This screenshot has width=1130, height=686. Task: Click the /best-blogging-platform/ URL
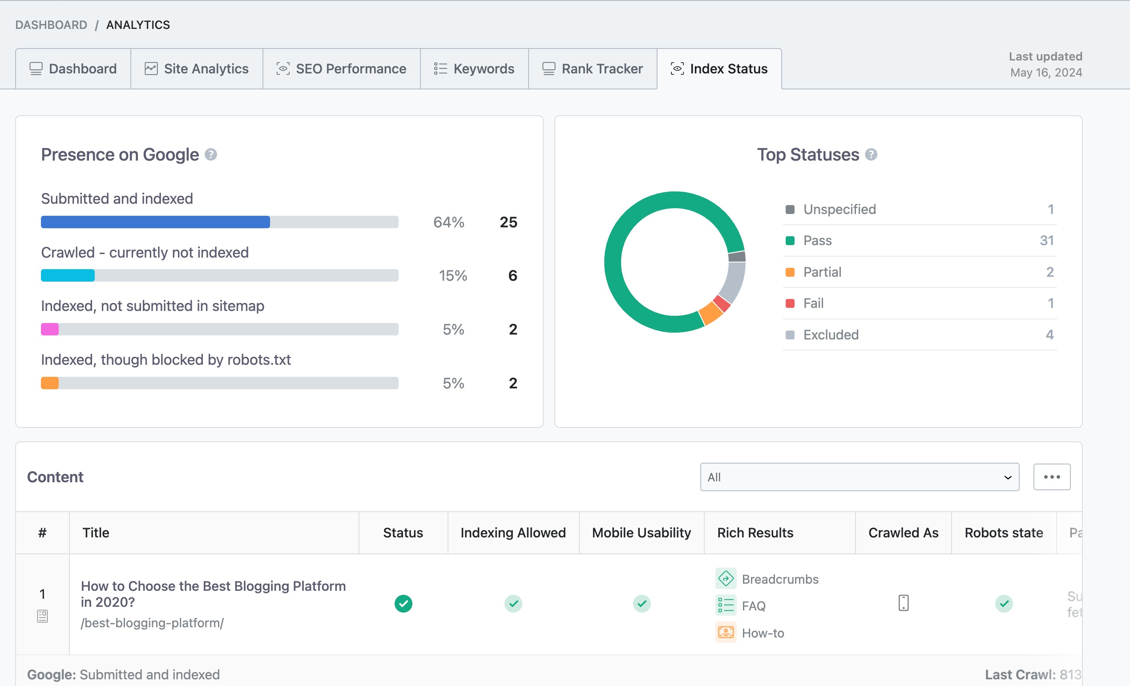tap(152, 623)
